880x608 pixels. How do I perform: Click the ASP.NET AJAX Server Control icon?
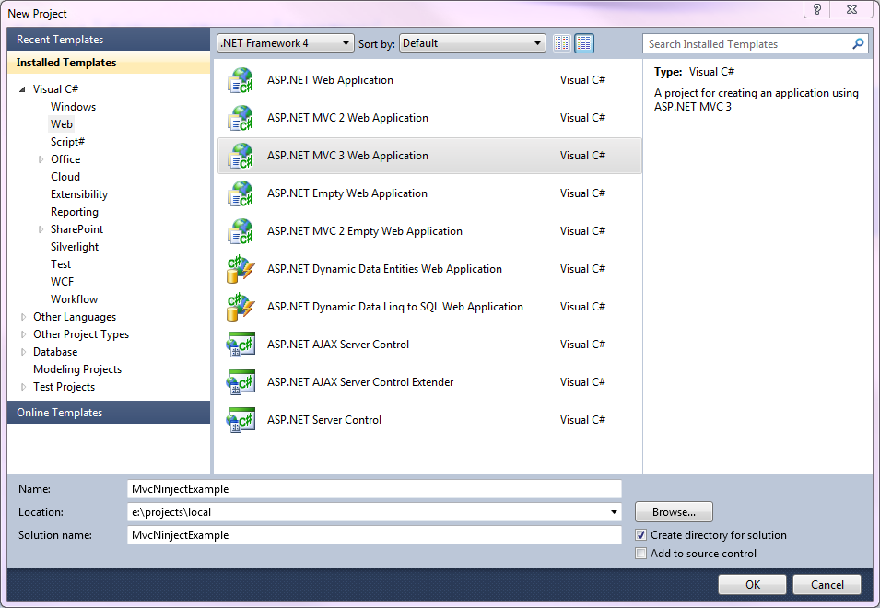(x=241, y=345)
